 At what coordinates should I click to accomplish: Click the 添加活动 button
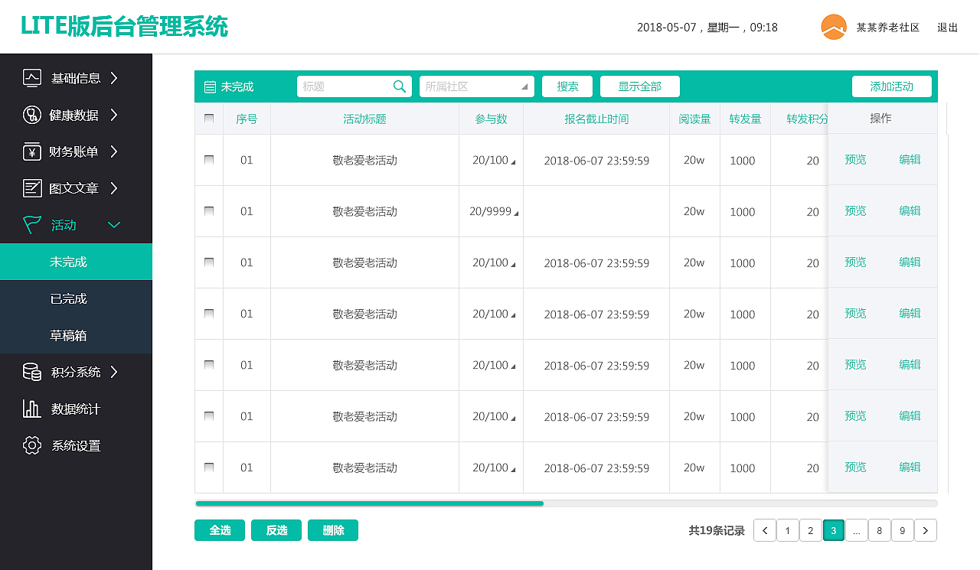point(891,86)
